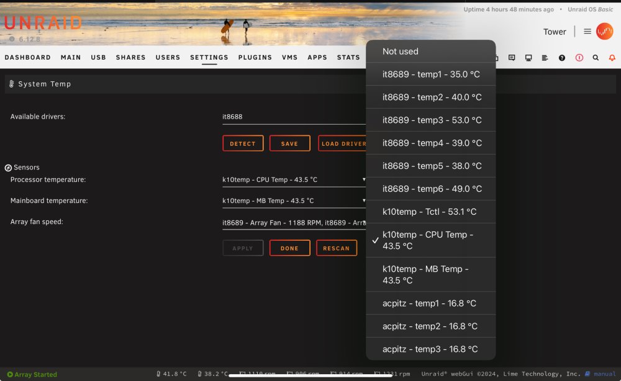The image size is (621, 381).
Task: Choose acpitz - temp2 - 16.8 °C
Action: (x=431, y=326)
